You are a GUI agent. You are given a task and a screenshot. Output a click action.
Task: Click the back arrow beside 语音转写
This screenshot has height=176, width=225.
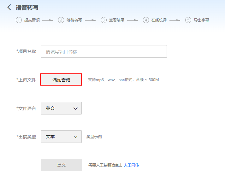(x=9, y=7)
